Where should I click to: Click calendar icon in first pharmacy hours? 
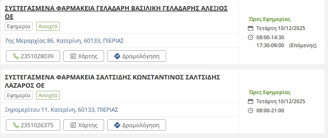pyautogui.click(x=250, y=28)
